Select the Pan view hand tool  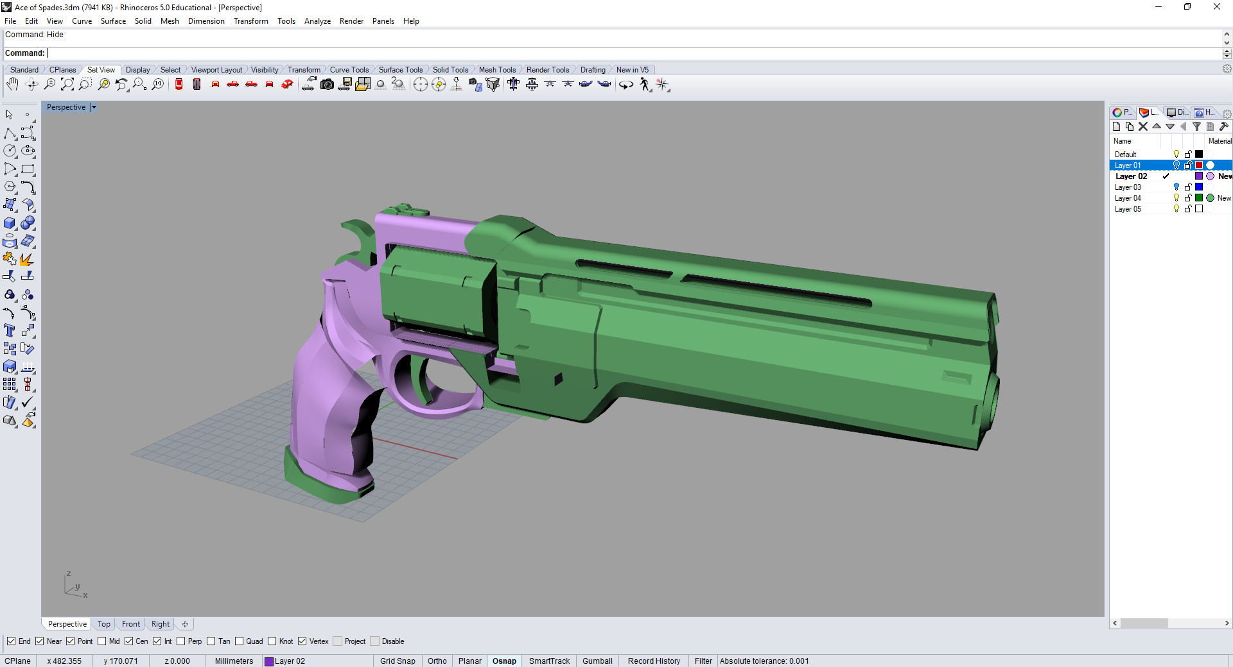pyautogui.click(x=12, y=85)
